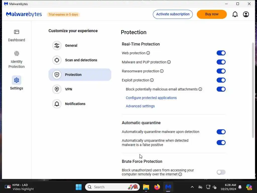Open Windows Start menu

(x=79, y=187)
